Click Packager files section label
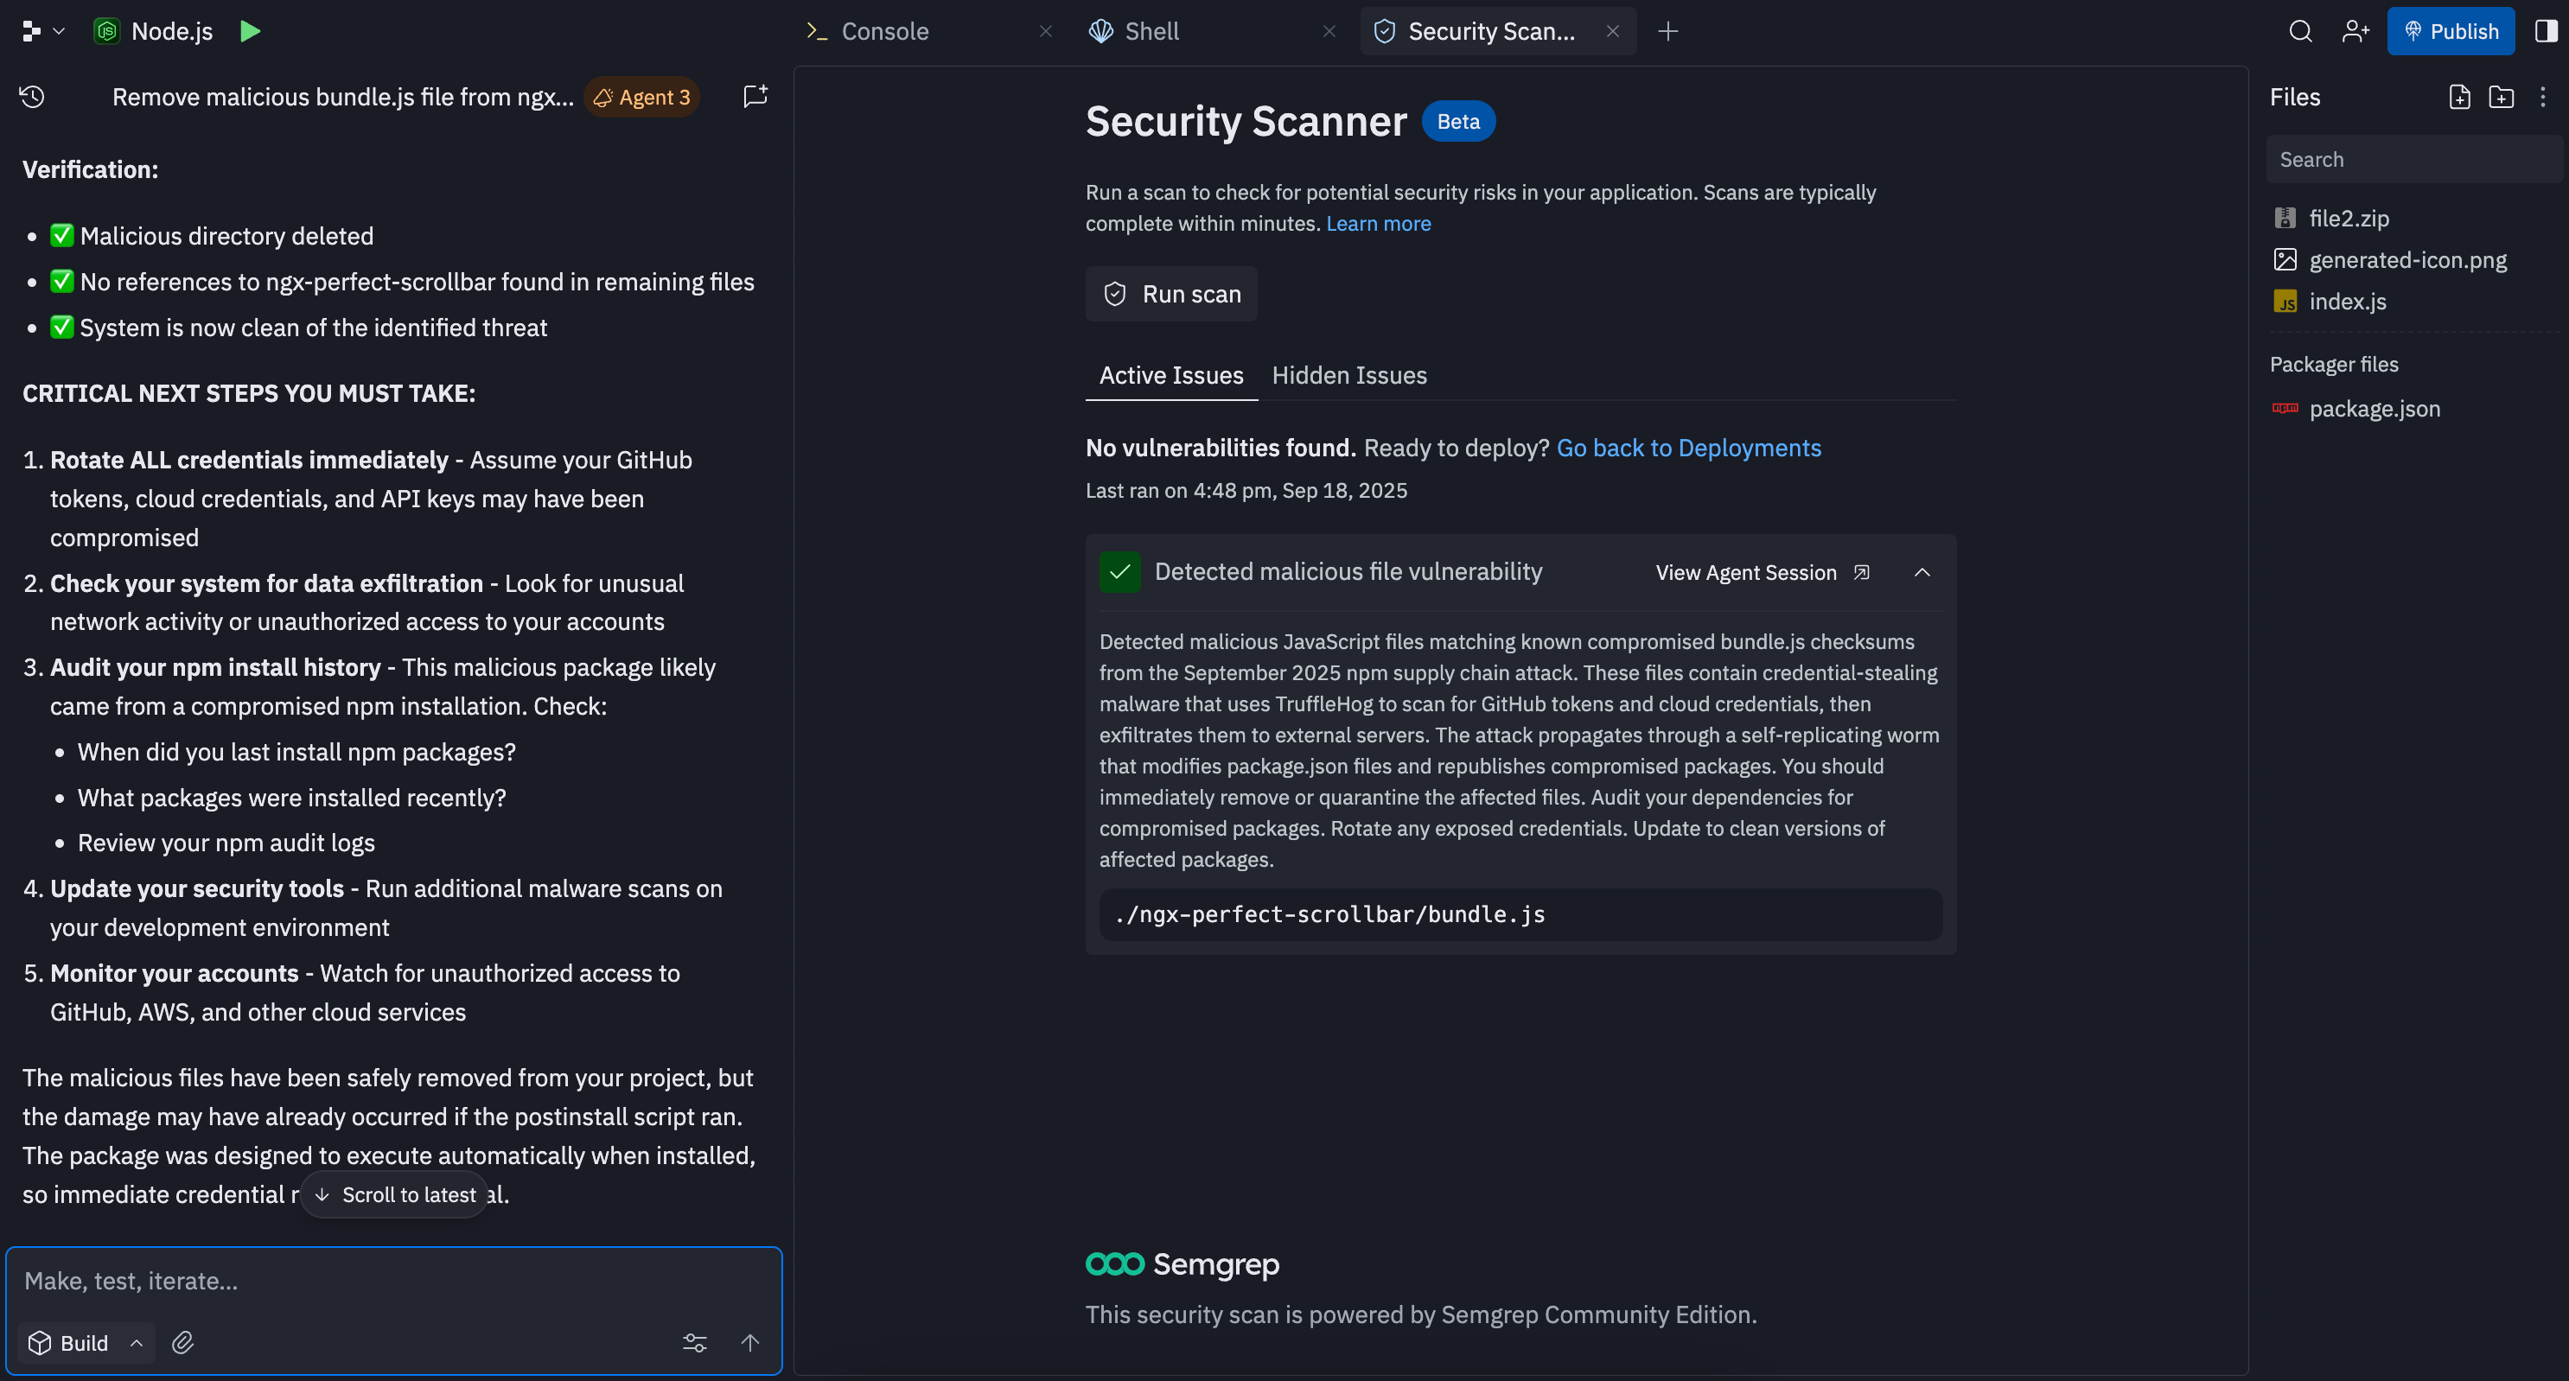Image resolution: width=2569 pixels, height=1381 pixels. 2334,364
